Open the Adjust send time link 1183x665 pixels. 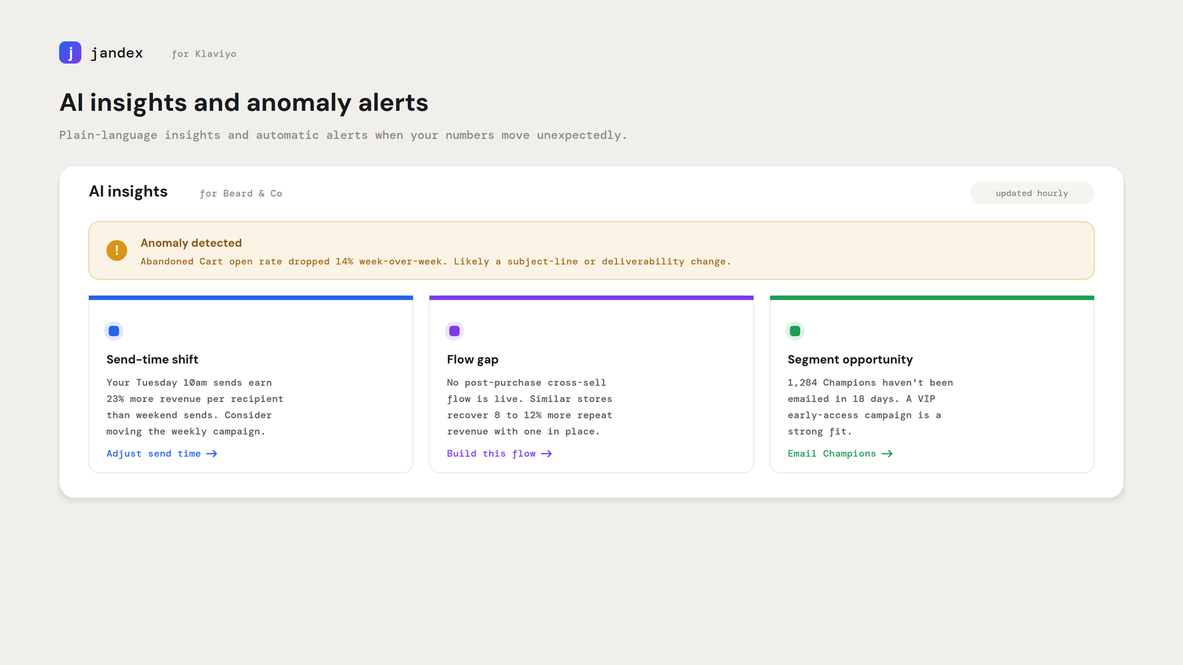pyautogui.click(x=161, y=454)
